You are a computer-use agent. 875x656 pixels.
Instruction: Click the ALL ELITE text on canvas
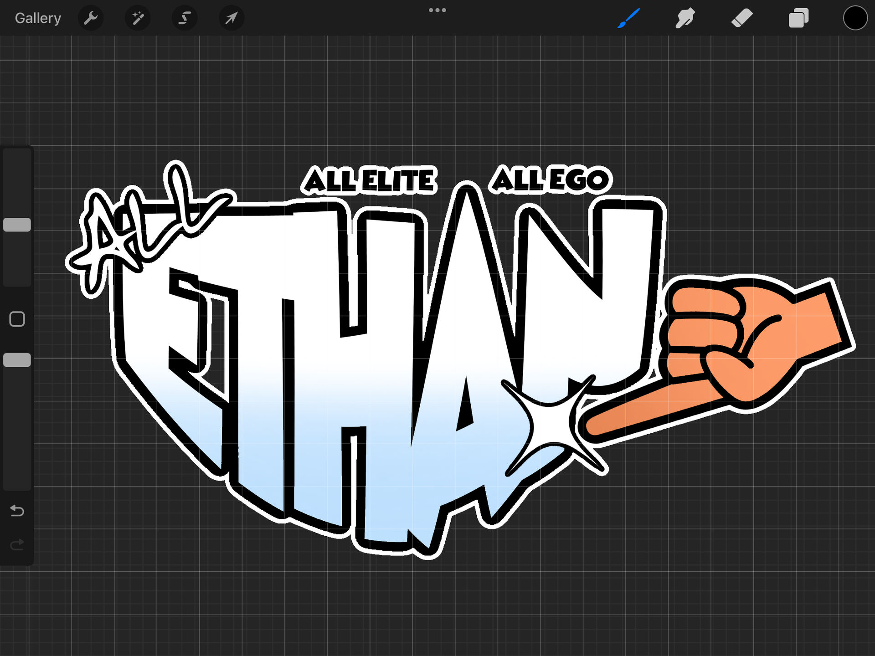pyautogui.click(x=369, y=180)
